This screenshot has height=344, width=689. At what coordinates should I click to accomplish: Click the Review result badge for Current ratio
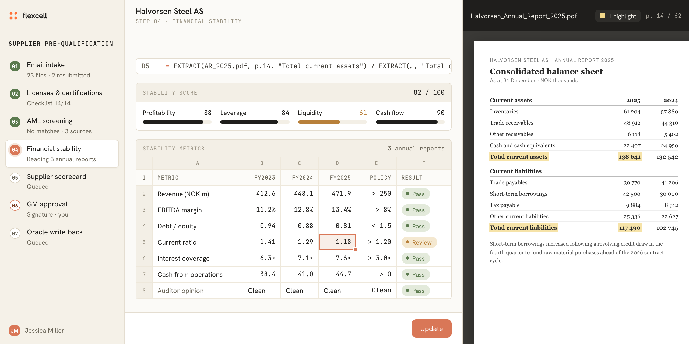point(419,242)
